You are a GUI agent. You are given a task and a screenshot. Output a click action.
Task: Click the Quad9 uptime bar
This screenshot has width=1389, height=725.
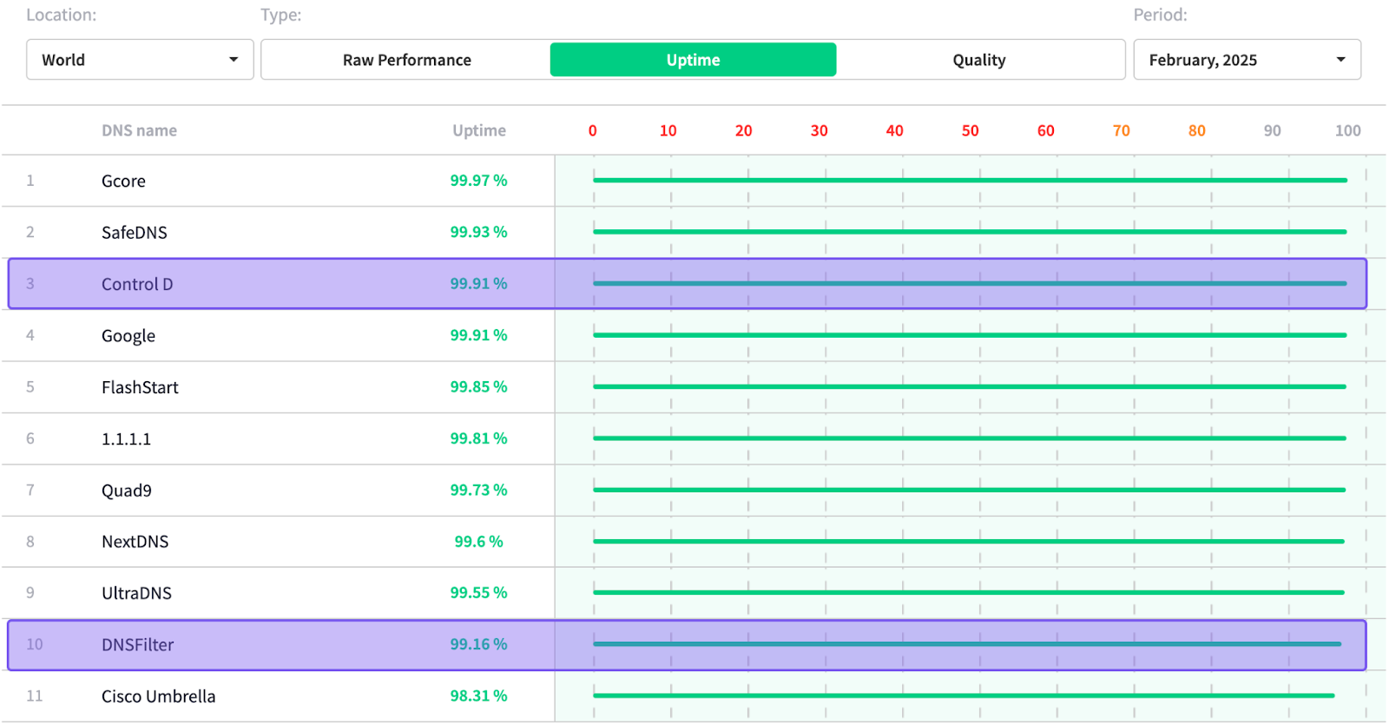coord(970,490)
